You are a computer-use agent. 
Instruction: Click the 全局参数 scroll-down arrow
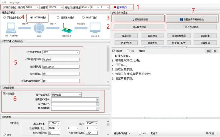pos(108,135)
